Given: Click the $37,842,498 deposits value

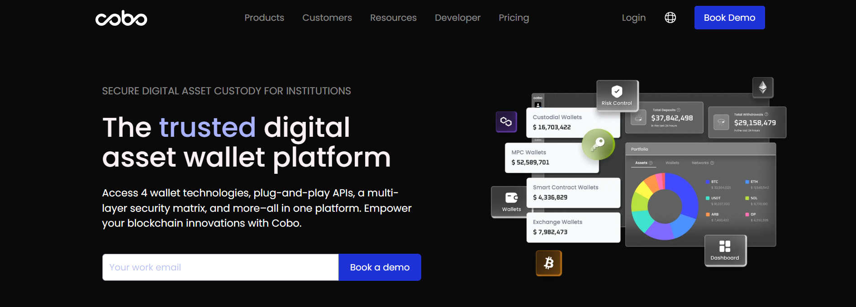Looking at the screenshot, I should pyautogui.click(x=672, y=118).
